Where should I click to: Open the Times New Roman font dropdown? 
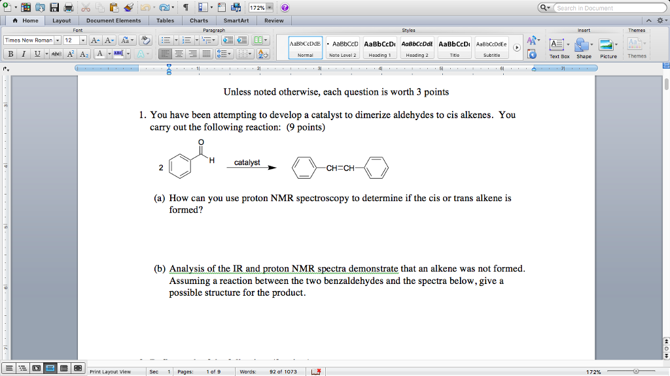[58, 40]
